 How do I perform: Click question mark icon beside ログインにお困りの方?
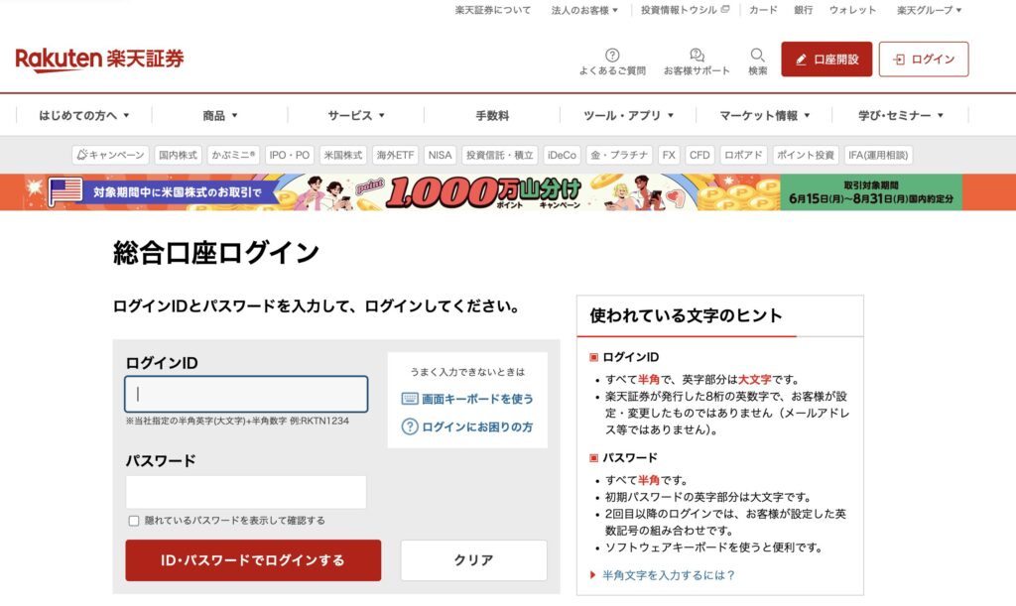click(410, 426)
